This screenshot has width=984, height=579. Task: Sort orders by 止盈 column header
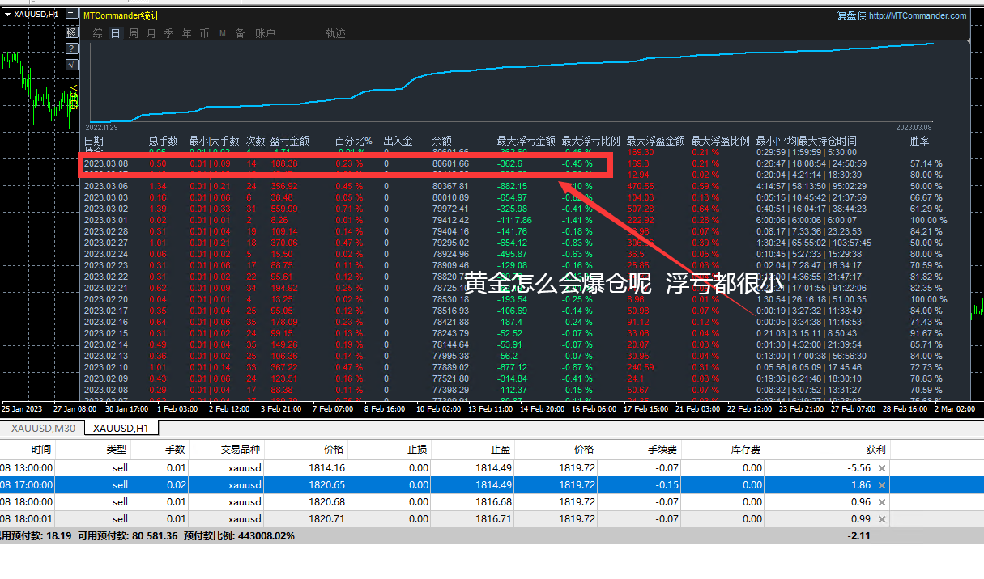click(x=501, y=450)
